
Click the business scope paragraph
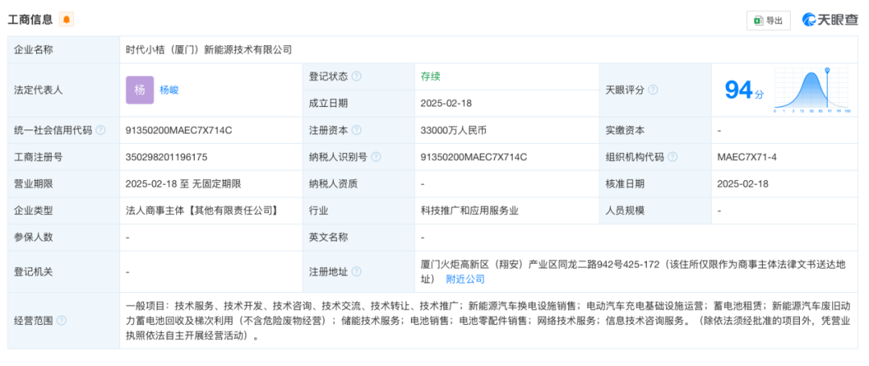(x=488, y=321)
